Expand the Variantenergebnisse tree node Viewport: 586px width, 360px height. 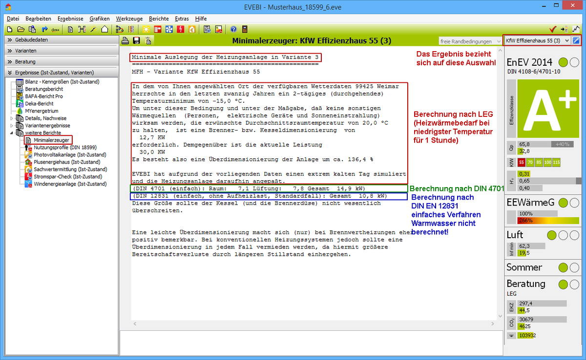click(x=12, y=126)
